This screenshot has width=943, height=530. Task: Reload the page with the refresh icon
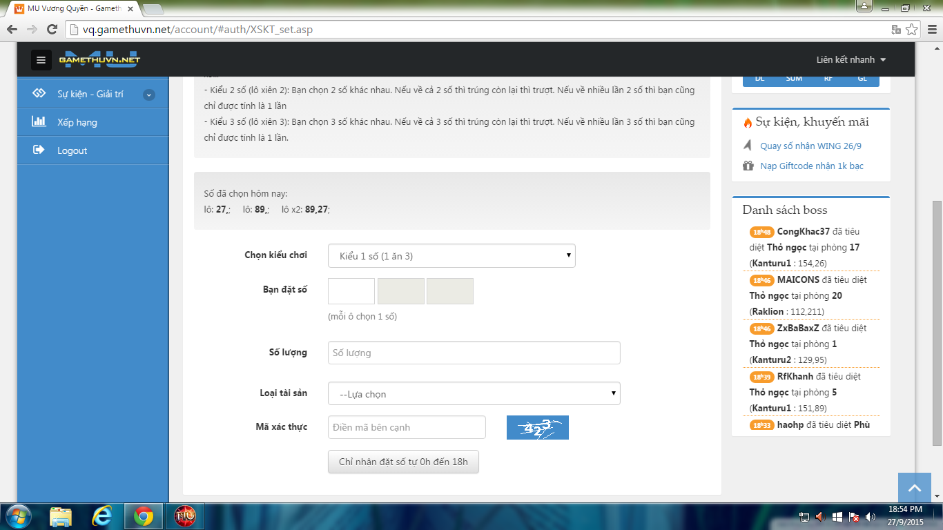52,30
